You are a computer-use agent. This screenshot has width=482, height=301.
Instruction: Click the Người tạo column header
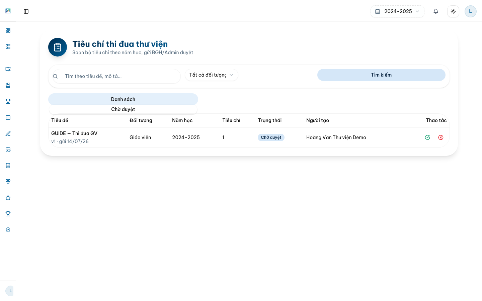click(x=318, y=120)
